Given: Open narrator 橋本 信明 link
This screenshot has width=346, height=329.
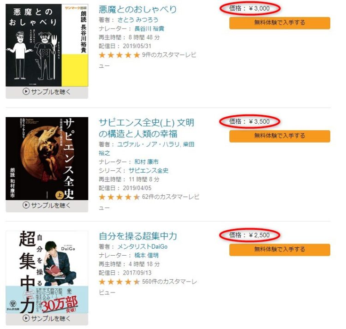Looking at the screenshot, I should pos(147,255).
